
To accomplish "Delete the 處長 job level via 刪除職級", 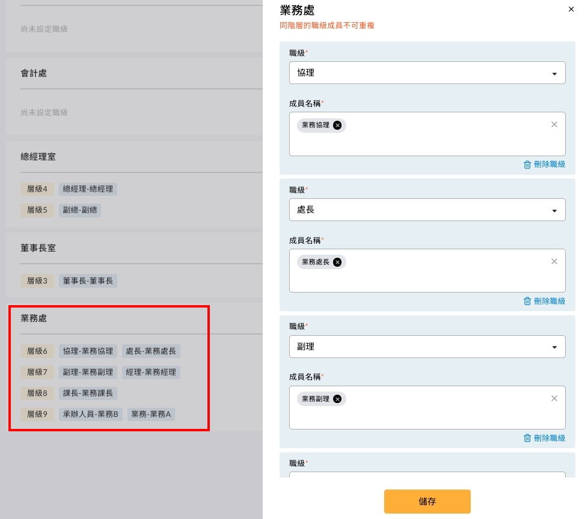I will (544, 302).
